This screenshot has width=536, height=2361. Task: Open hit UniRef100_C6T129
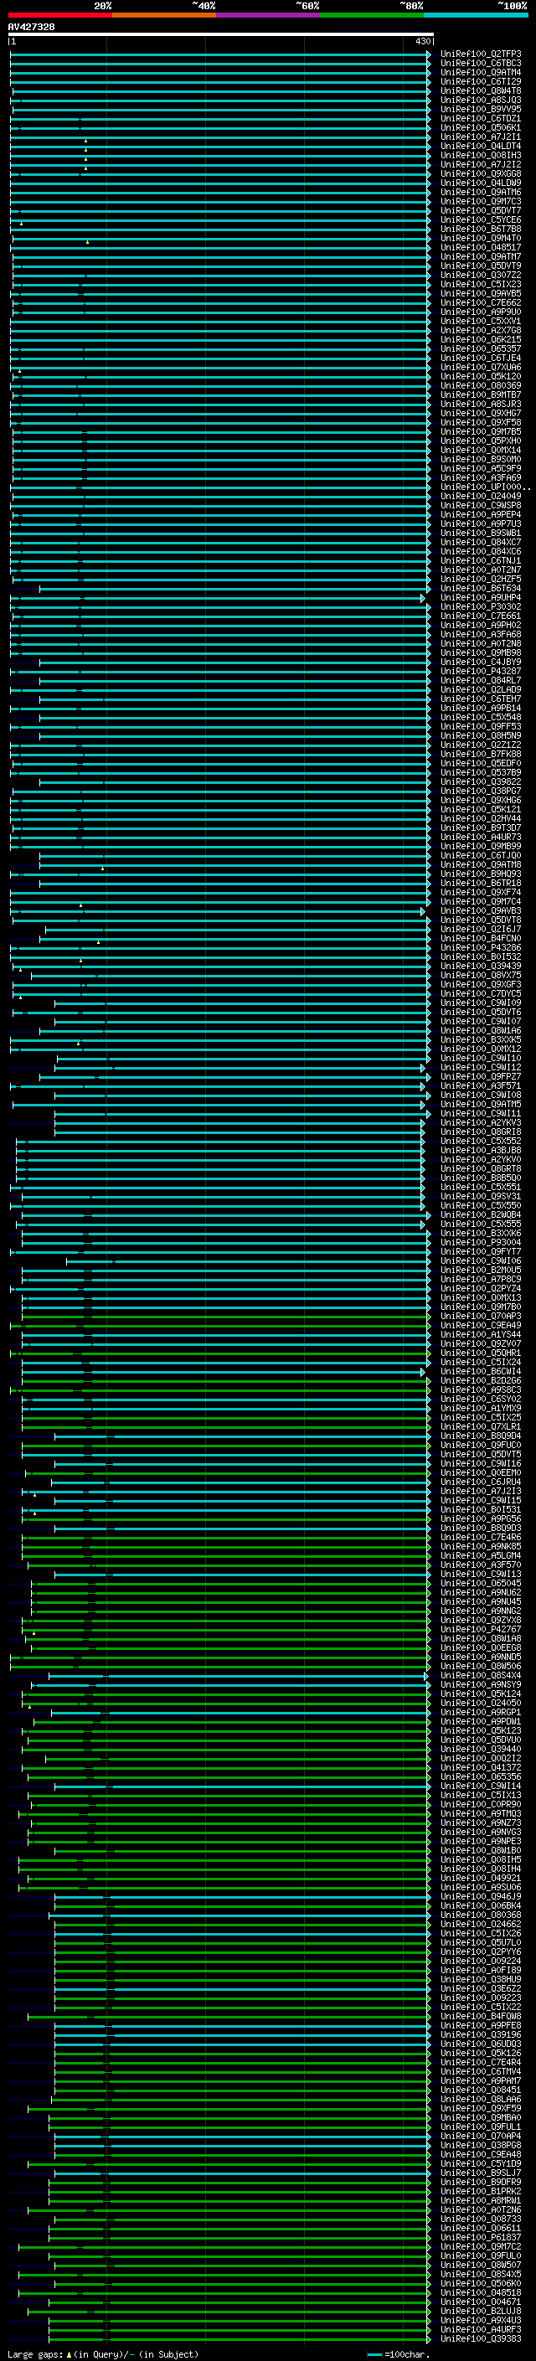[x=481, y=81]
